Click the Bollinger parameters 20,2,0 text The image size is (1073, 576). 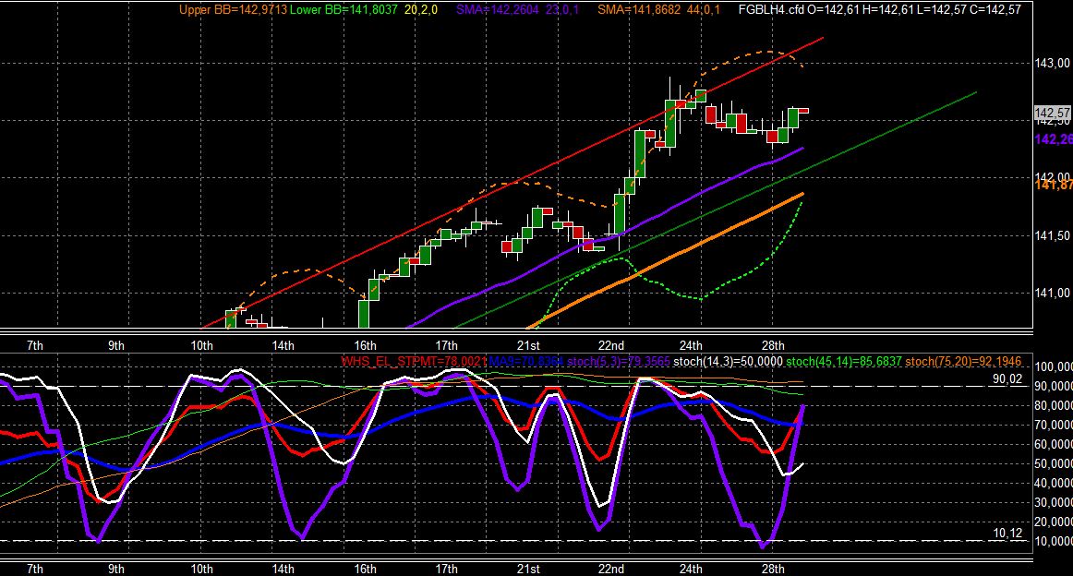(x=421, y=9)
